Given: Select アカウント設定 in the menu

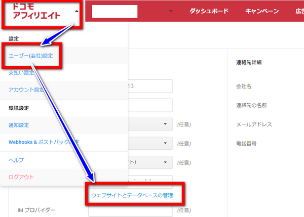Looking at the screenshot, I should (x=26, y=90).
